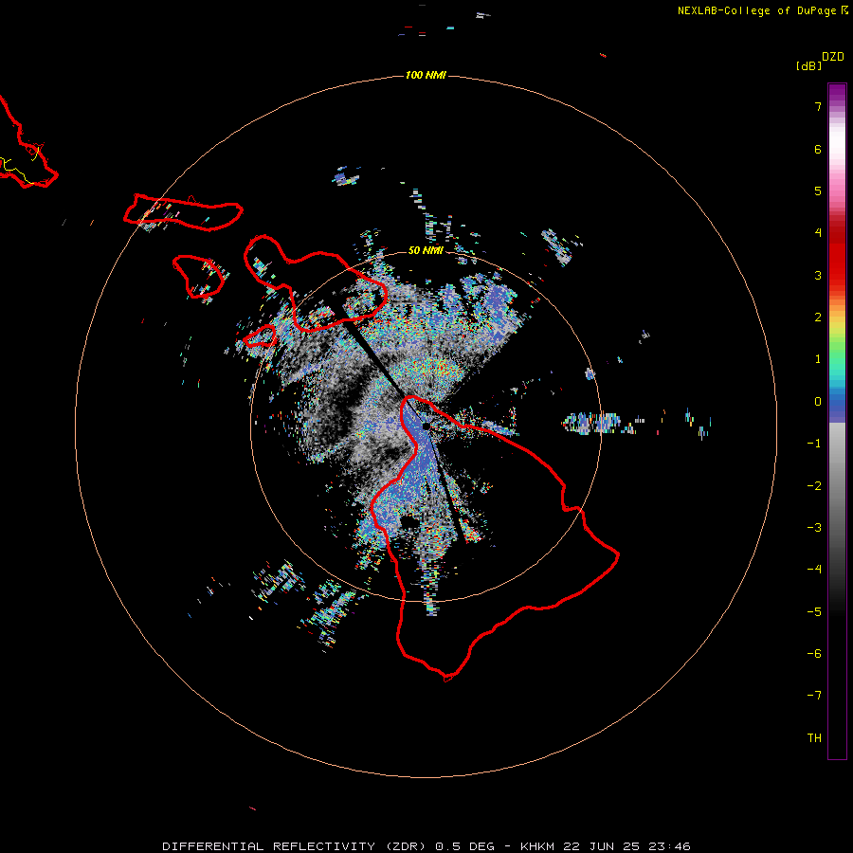Click the TH threshold label on scale
Screen dimensions: 853x853
[814, 738]
